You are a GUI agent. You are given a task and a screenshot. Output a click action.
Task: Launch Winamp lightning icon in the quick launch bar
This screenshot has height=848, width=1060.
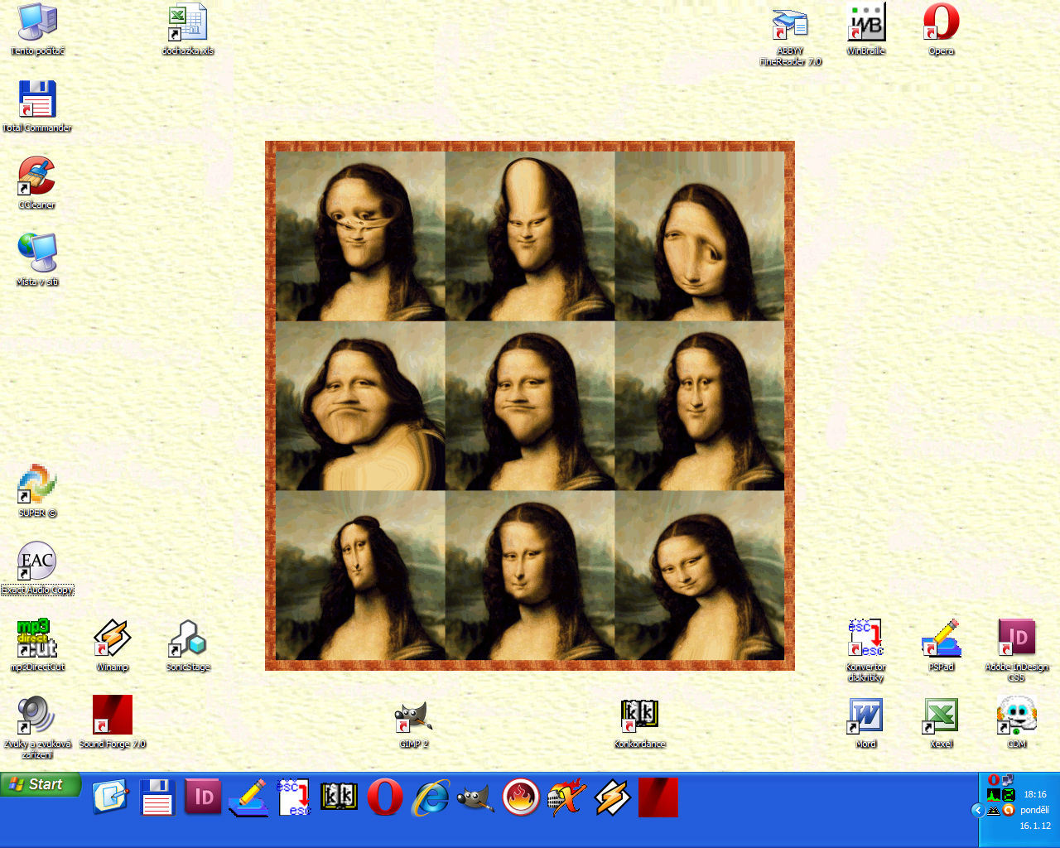click(x=613, y=797)
